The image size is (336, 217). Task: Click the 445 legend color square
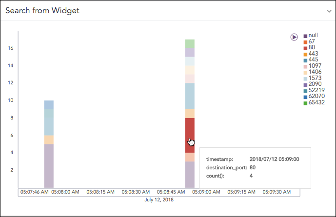click(x=306, y=60)
